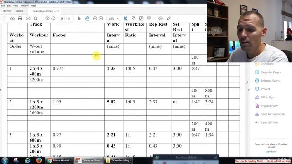Click the Learn More link

click(x=271, y=152)
